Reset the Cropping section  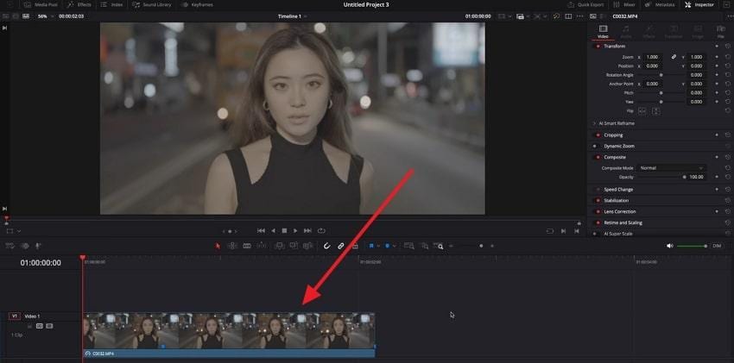click(727, 135)
